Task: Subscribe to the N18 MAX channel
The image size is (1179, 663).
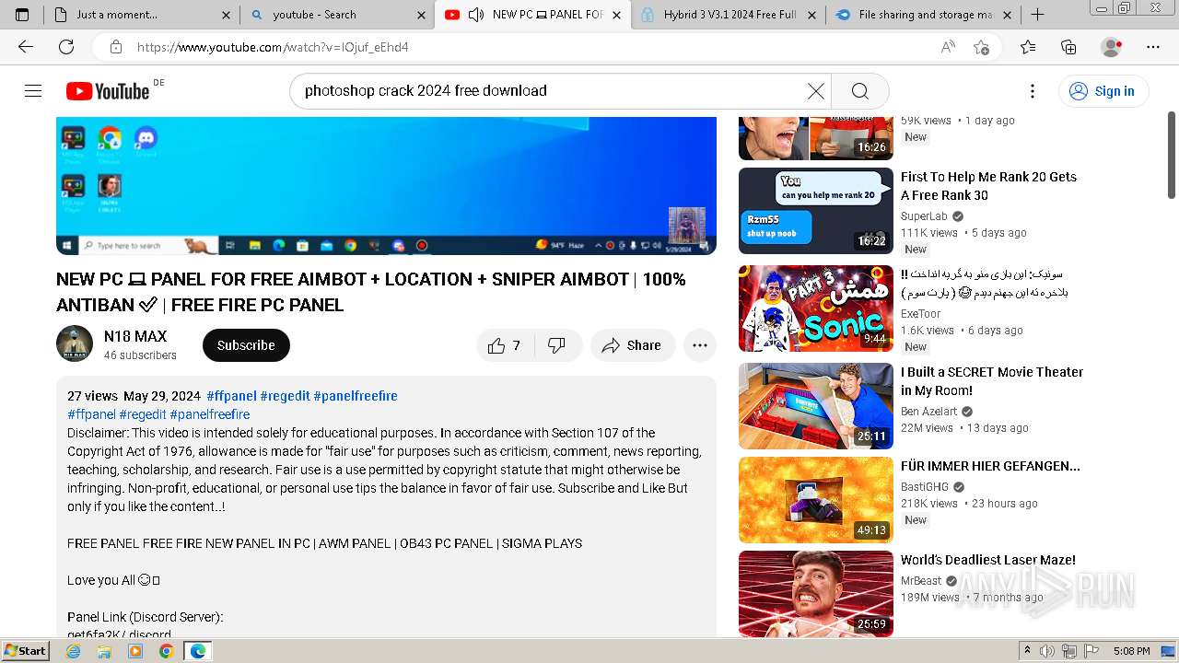Action: tap(246, 345)
